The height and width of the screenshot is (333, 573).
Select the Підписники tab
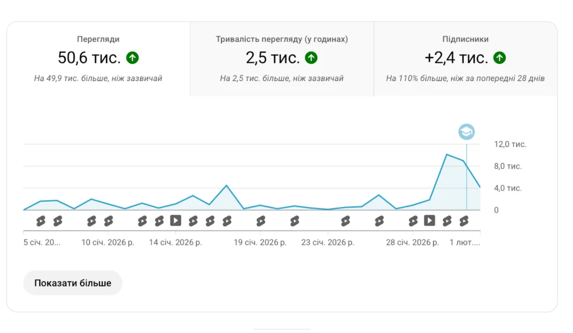click(x=466, y=59)
